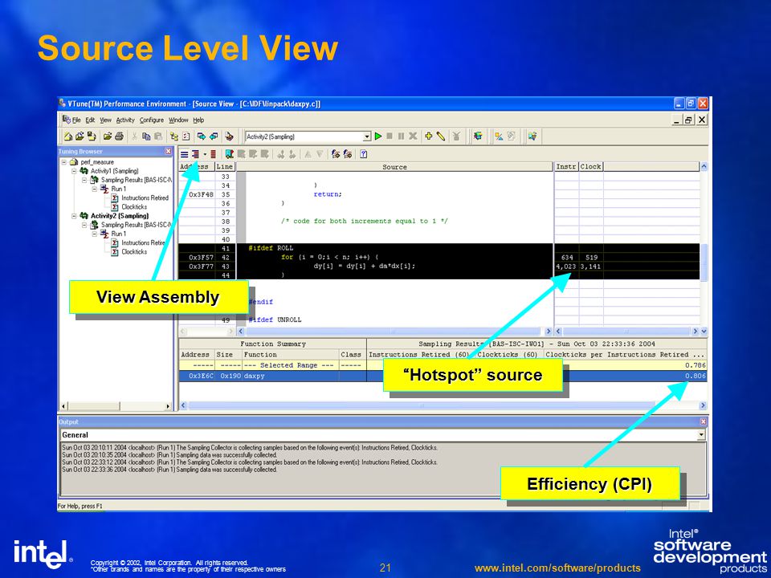The height and width of the screenshot is (578, 771).
Task: Collapse the Activity1 (Sampling) node
Action: coord(74,171)
